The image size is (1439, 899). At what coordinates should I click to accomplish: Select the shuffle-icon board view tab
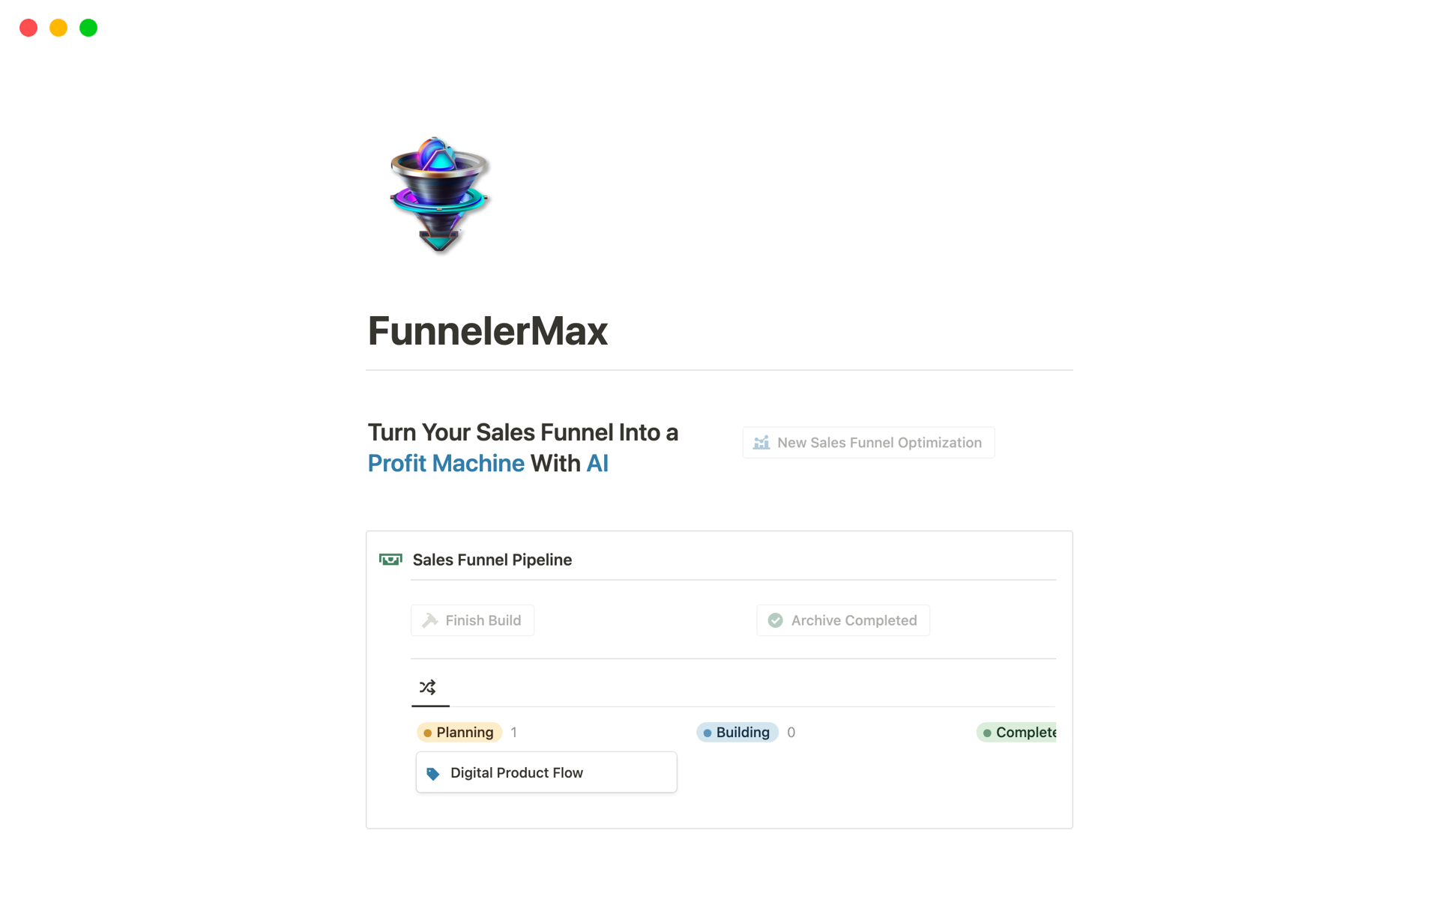428,687
